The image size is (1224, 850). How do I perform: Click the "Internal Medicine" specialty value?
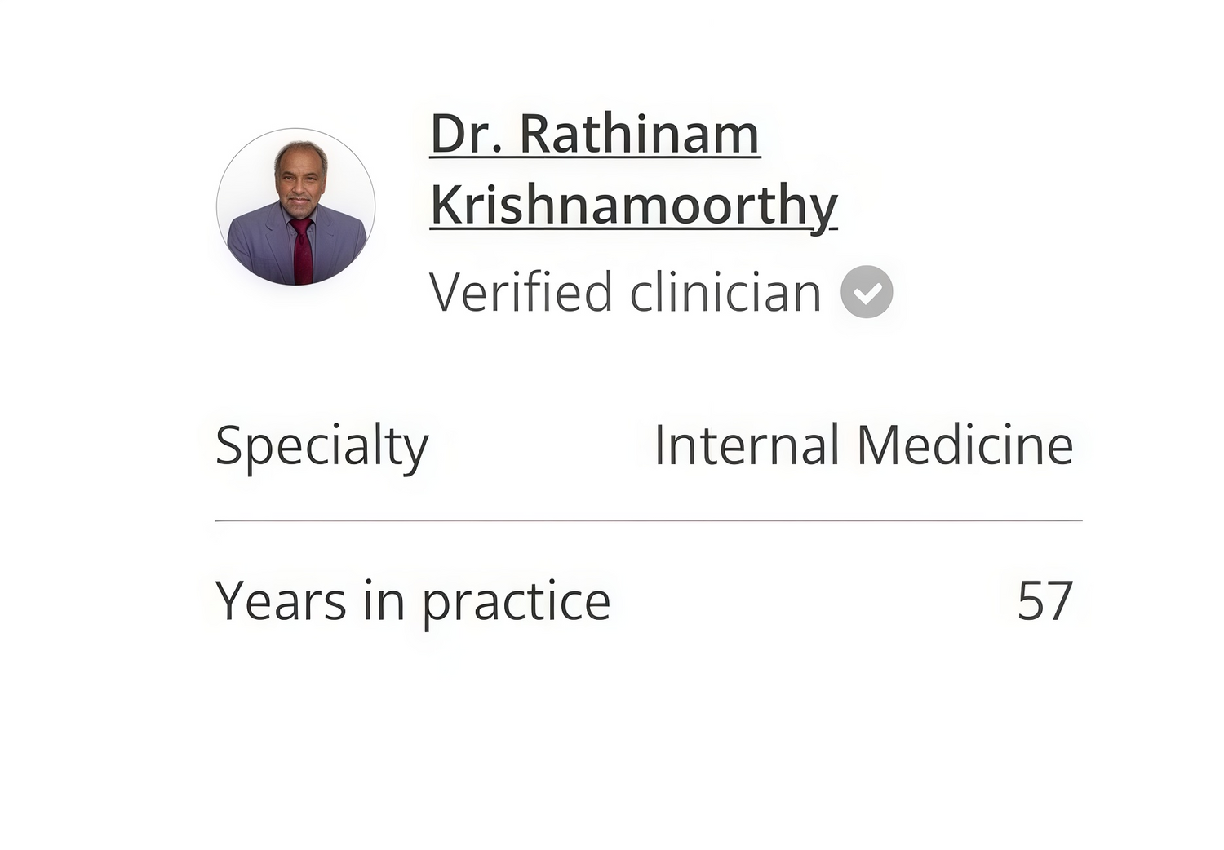863,445
